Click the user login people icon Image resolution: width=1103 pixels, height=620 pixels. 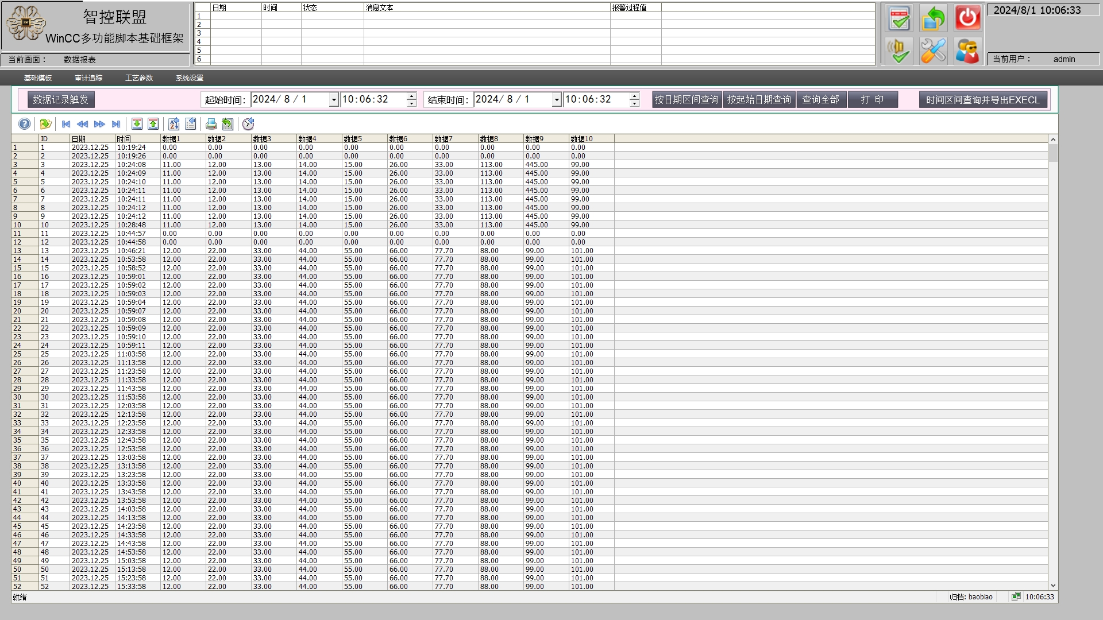pos(967,51)
